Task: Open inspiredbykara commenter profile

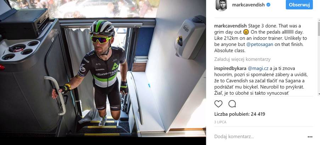Action: [230, 68]
